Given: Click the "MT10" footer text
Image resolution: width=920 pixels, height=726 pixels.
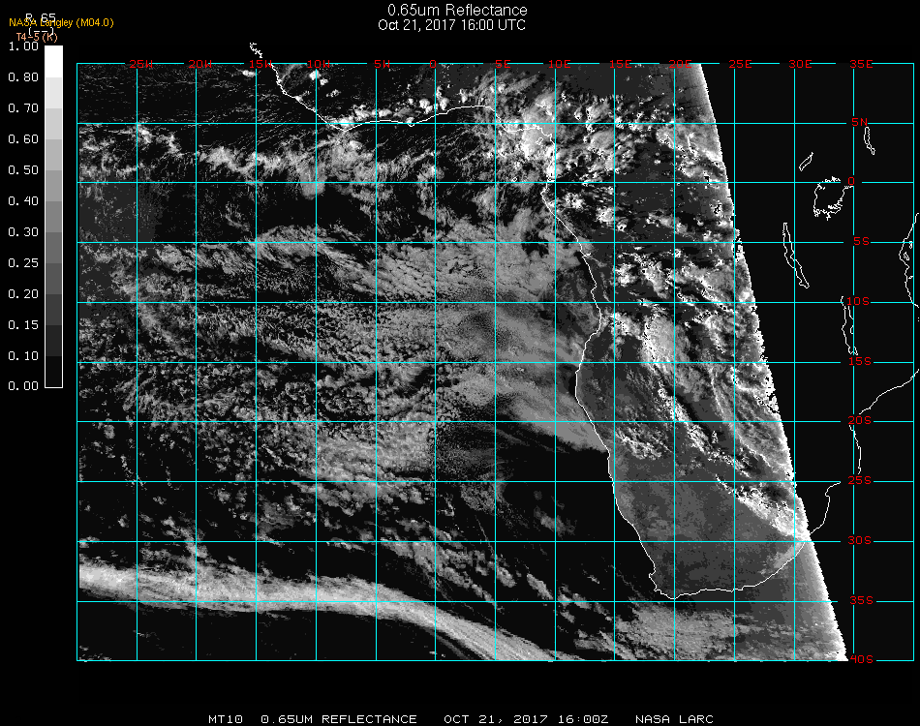Looking at the screenshot, I should pyautogui.click(x=226, y=719).
